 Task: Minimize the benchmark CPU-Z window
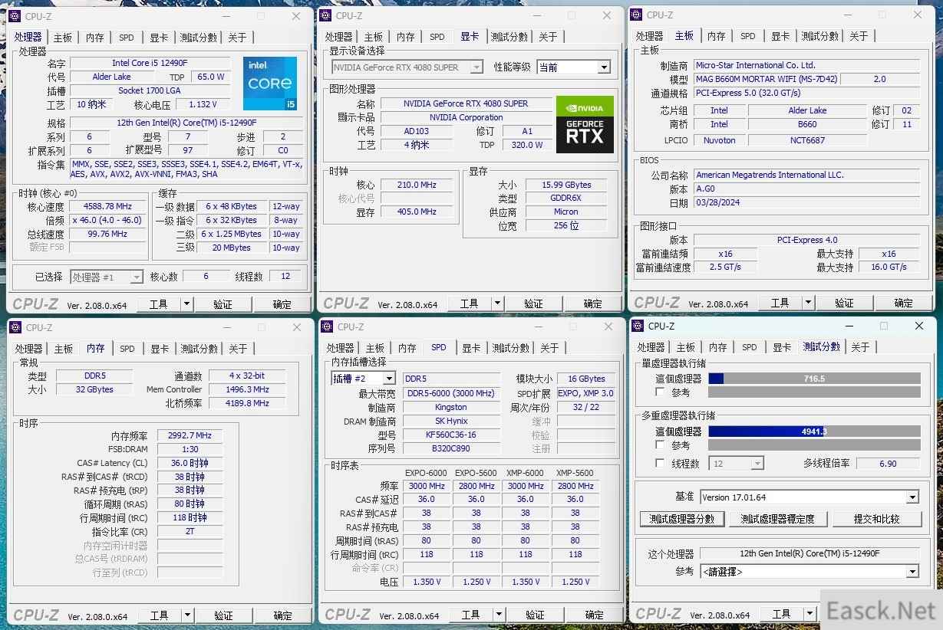pyautogui.click(x=848, y=326)
